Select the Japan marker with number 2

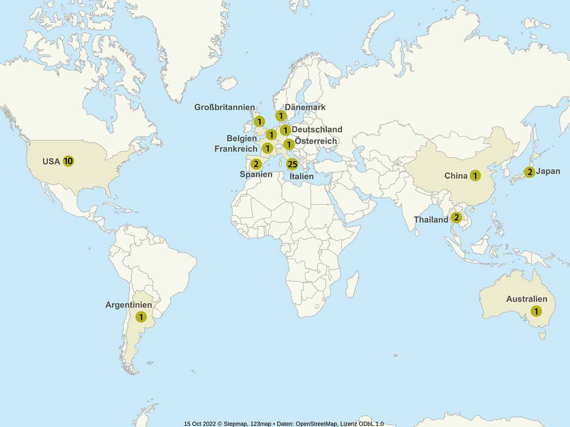(x=530, y=172)
